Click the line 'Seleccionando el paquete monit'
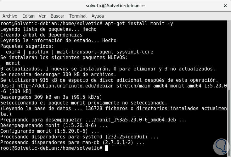231x157 pixels. [x=84, y=103]
